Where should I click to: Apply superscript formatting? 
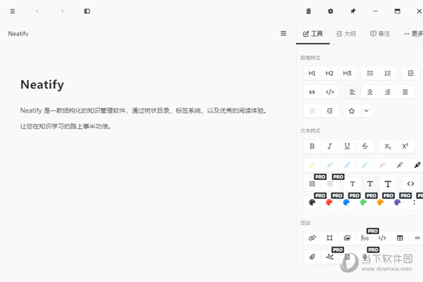[x=405, y=146]
